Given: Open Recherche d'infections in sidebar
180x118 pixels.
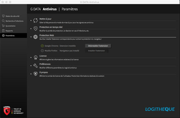Looking at the screenshot, I should (13, 21).
